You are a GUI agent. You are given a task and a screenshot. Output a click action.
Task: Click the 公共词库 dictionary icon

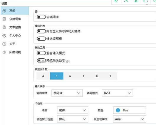[4, 19]
